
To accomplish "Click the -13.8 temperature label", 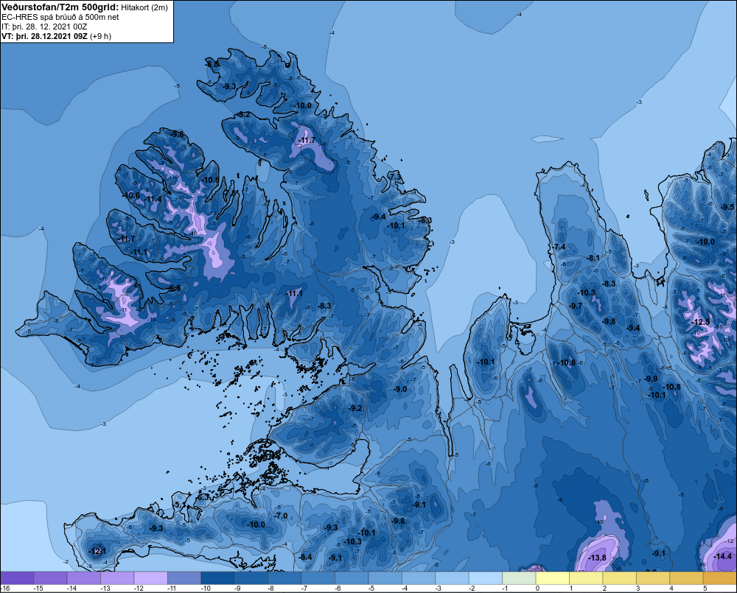I will 598,558.
